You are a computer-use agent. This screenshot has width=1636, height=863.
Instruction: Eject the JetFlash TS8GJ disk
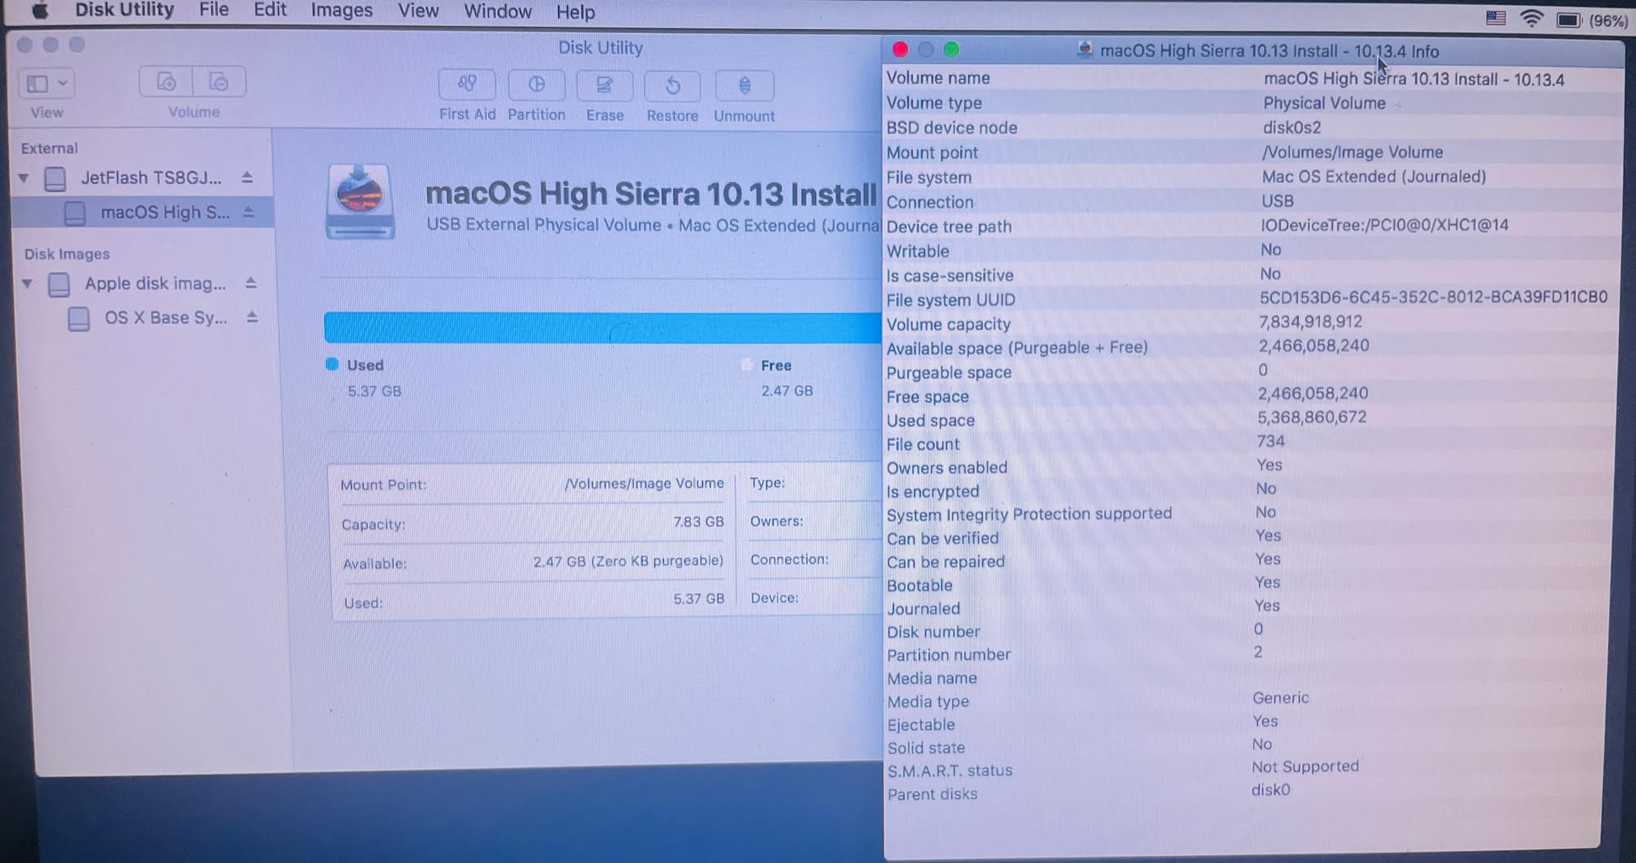(248, 177)
